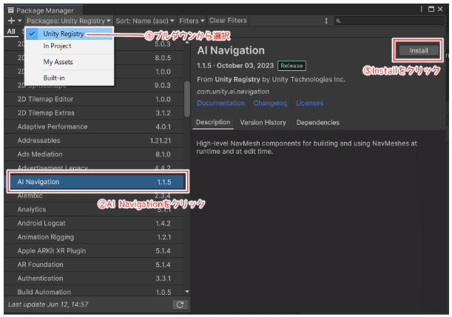Viewport: 452px width, 317px height.
Task: Open the Packages: Unity Registry dropdown
Action: pos(69,21)
